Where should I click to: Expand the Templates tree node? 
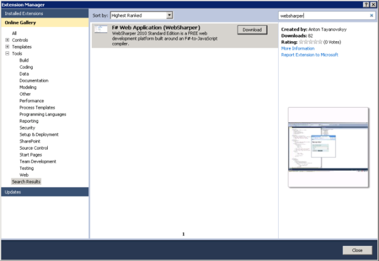coord(7,47)
